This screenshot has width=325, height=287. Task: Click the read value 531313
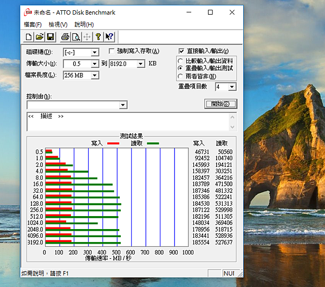[224, 204]
